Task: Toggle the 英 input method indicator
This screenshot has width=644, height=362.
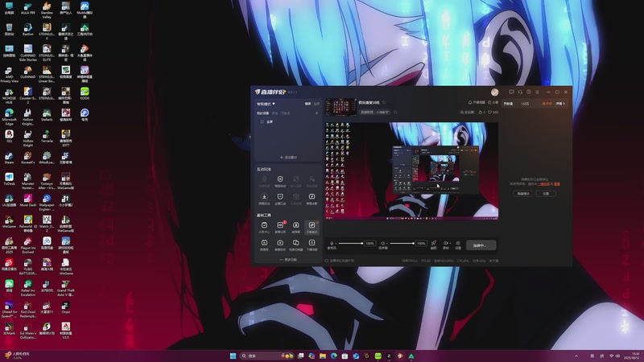Action: 592,356
